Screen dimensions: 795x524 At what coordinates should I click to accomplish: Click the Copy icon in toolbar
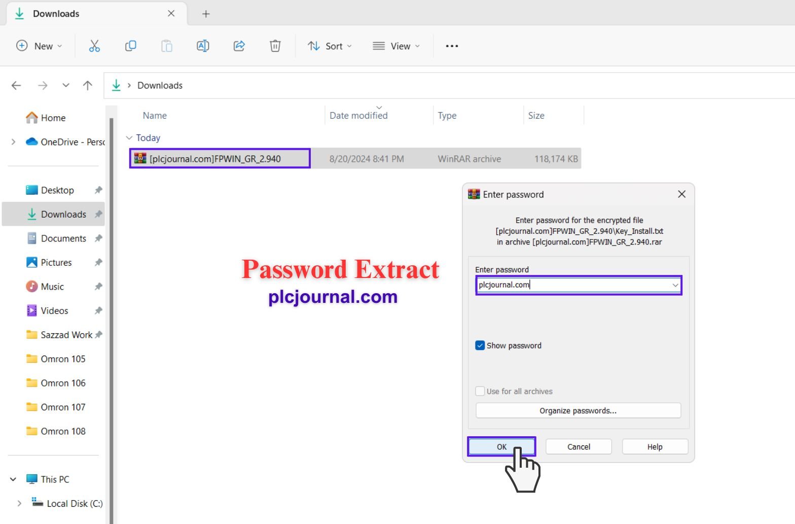point(130,46)
